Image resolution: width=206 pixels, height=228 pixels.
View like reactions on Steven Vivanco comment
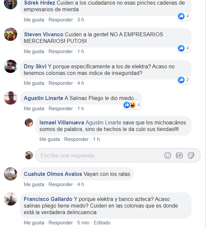pos(184,48)
